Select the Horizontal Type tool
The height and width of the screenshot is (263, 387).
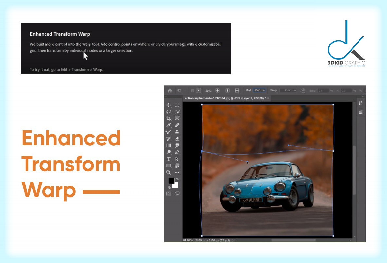click(x=169, y=159)
